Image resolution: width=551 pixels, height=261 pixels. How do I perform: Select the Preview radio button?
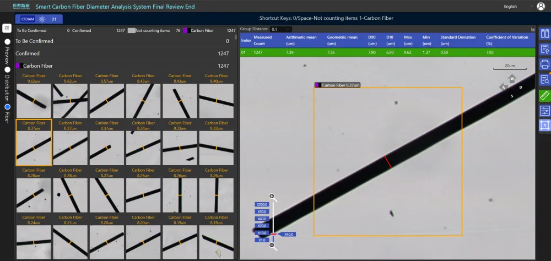[x=7, y=41]
